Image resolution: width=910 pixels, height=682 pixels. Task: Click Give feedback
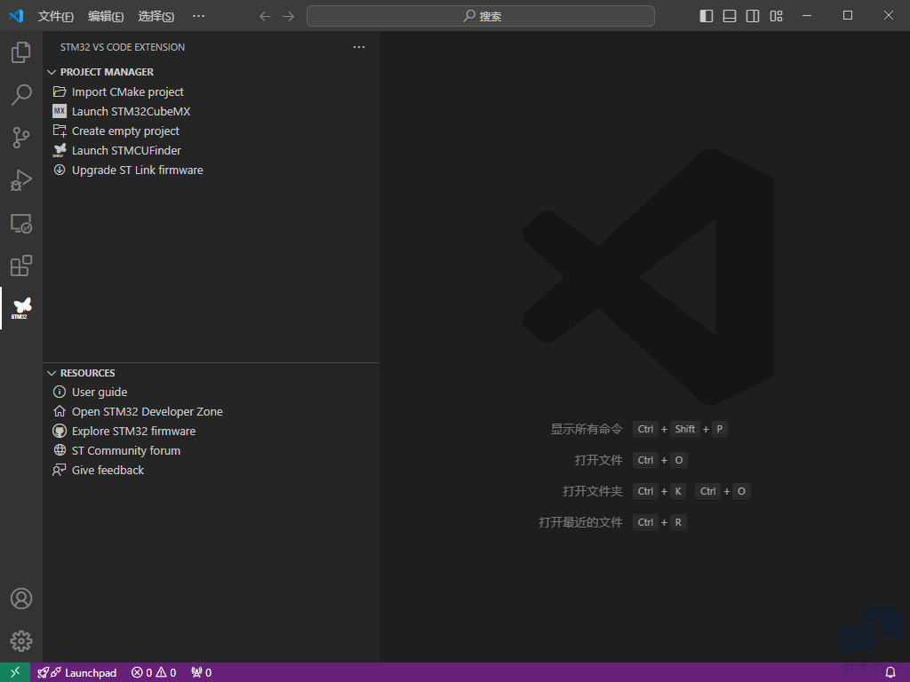click(108, 471)
